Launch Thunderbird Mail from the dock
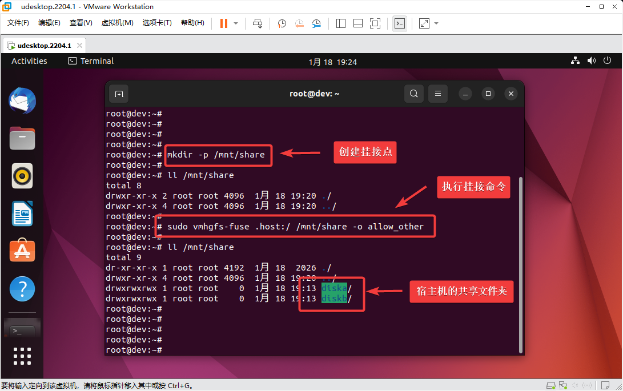The width and height of the screenshot is (623, 391). tap(22, 101)
